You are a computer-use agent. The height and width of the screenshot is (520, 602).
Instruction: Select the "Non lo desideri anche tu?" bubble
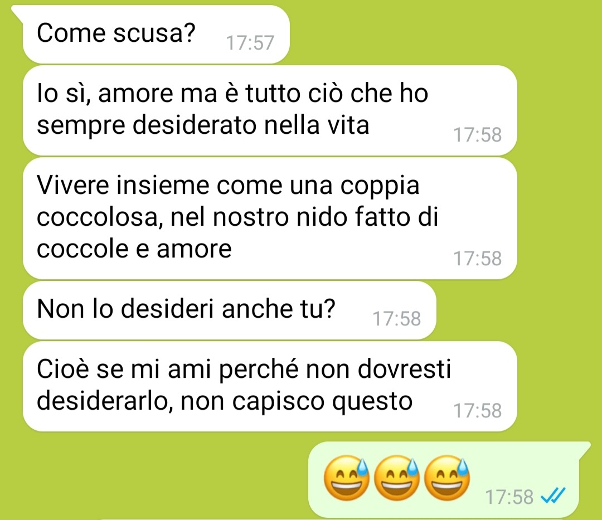coord(230,310)
